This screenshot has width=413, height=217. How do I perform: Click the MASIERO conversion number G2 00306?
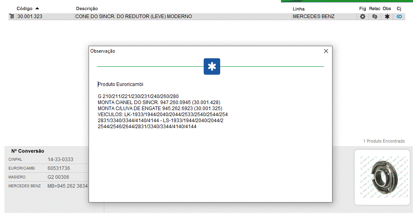[58, 177]
